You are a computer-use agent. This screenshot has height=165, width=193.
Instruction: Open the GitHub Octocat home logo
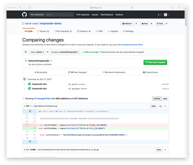pyautogui.click(x=24, y=15)
